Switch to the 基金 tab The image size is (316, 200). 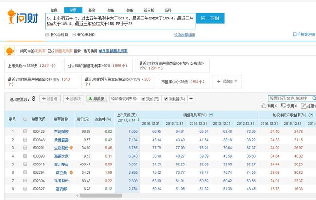click(92, 10)
